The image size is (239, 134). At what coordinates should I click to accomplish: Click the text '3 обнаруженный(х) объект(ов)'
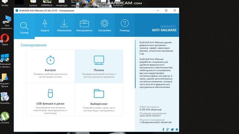tap(155, 122)
